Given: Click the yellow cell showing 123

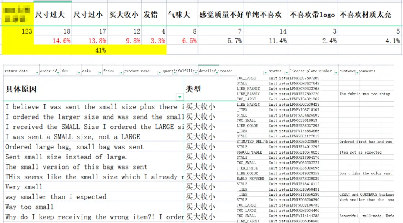Looking at the screenshot, I should pos(18,31).
